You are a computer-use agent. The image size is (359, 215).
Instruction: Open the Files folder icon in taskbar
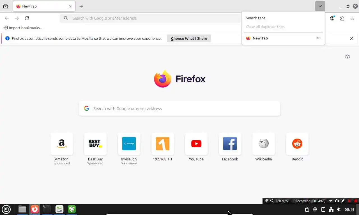(x=22, y=209)
